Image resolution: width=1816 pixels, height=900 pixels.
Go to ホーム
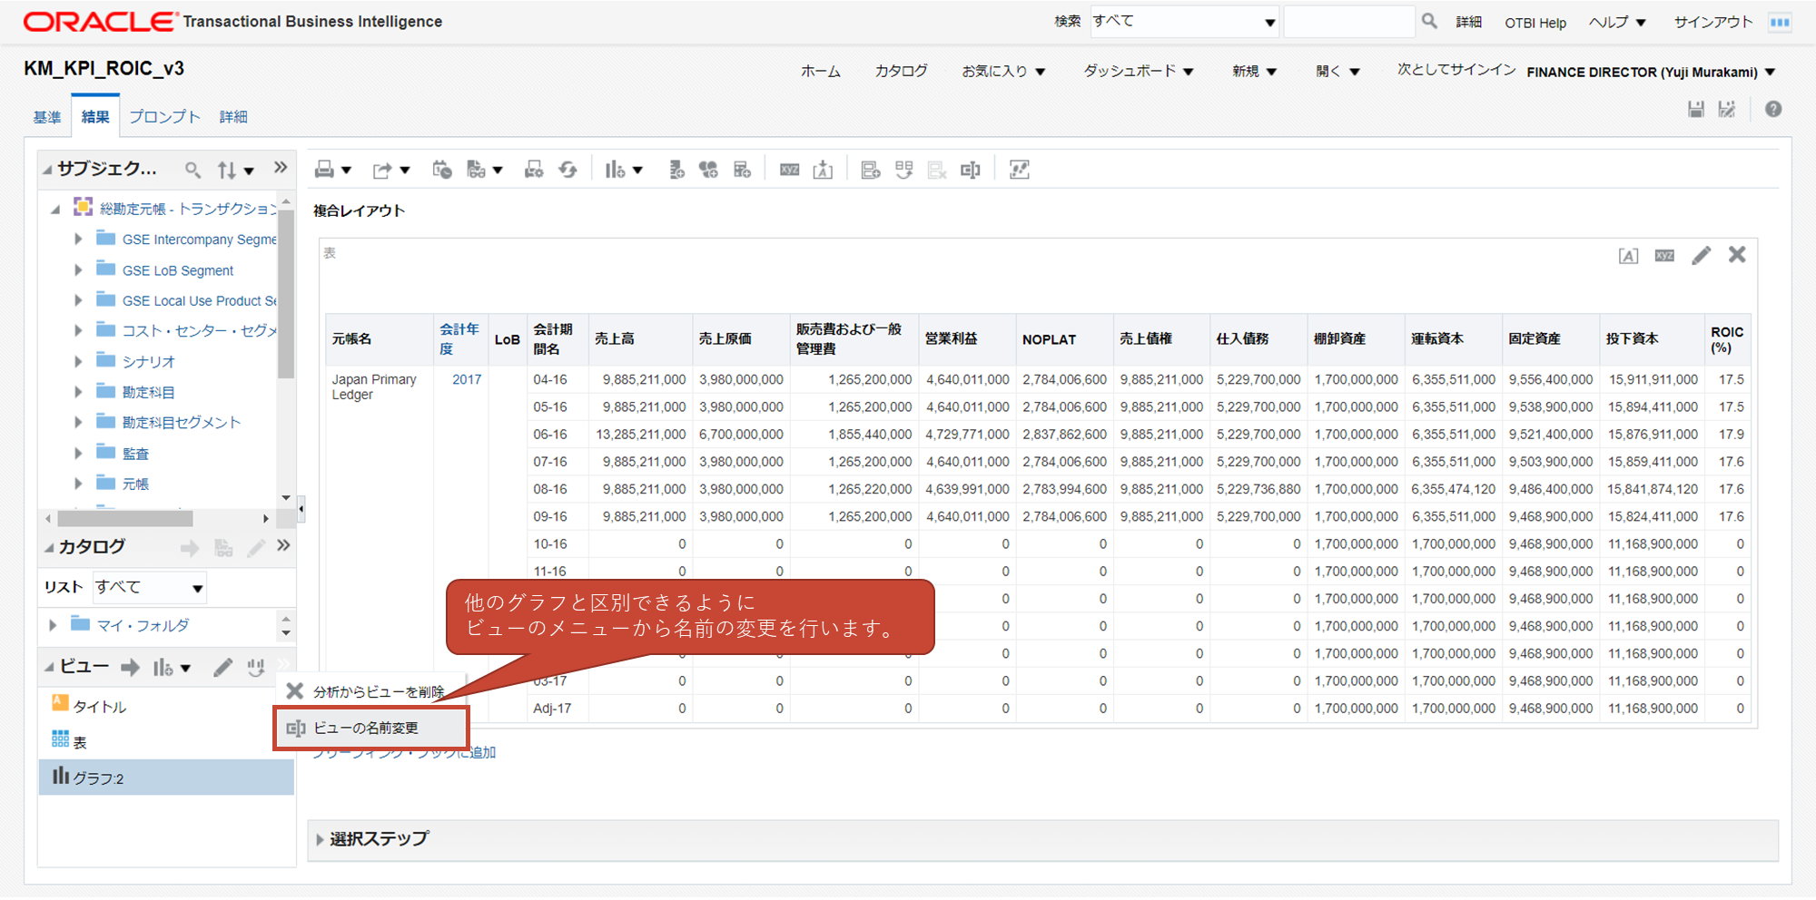(821, 71)
